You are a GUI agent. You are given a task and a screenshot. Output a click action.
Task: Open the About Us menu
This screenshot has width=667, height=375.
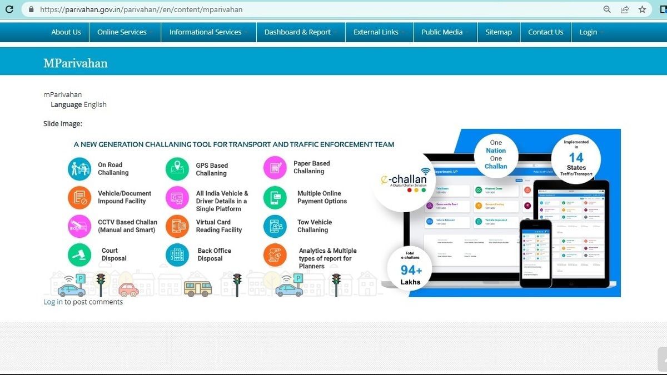tap(66, 32)
